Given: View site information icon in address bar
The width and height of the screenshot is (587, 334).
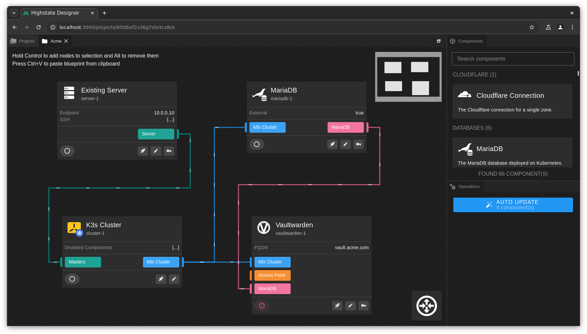Looking at the screenshot, I should (x=53, y=27).
